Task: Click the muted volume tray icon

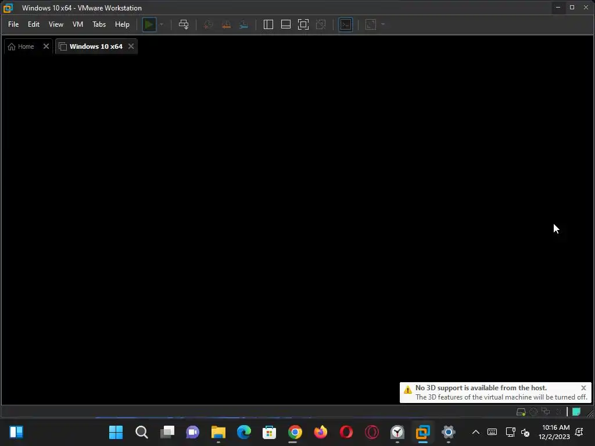Action: click(x=525, y=432)
